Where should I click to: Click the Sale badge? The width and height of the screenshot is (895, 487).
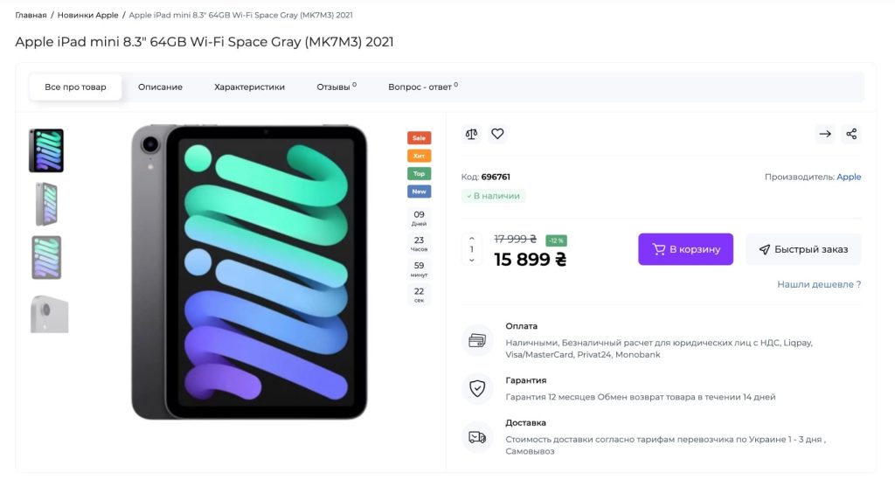[x=419, y=138]
